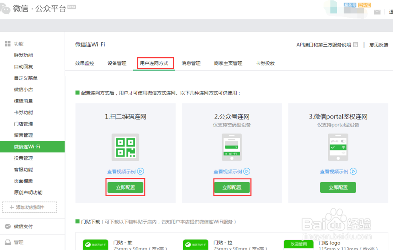Open 群发功能 in the sidebar

[x=23, y=55]
